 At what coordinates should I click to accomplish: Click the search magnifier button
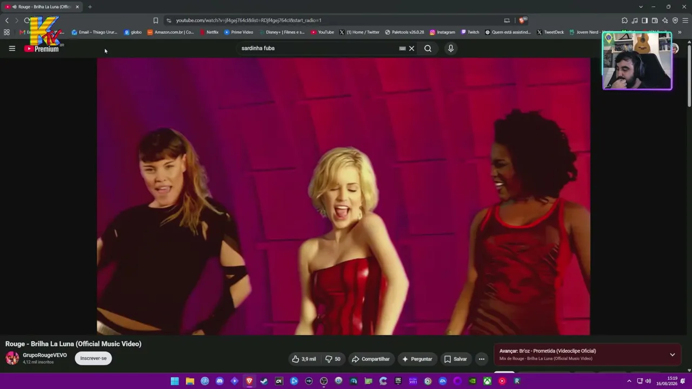[x=428, y=49]
